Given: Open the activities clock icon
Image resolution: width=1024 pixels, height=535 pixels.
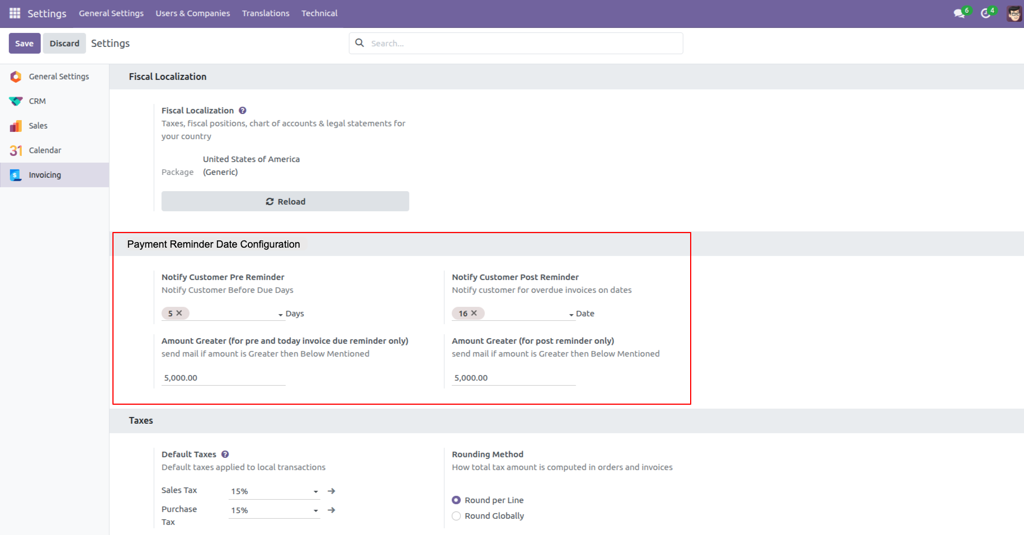Looking at the screenshot, I should (x=985, y=13).
